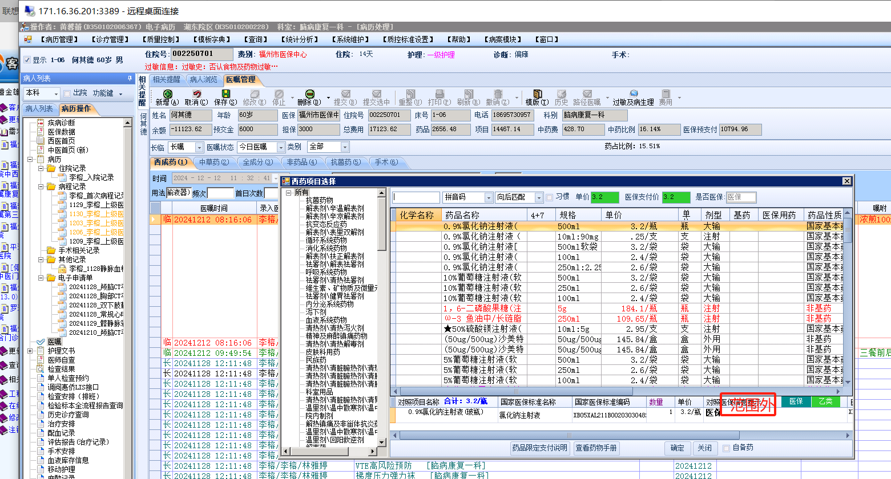This screenshot has height=479, width=891.
Task: Click the 确定 button in drug dialog
Action: click(678, 448)
